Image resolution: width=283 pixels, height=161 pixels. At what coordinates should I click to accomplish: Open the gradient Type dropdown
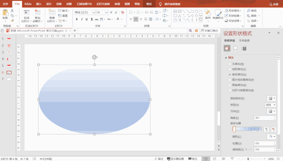pyautogui.click(x=270, y=105)
